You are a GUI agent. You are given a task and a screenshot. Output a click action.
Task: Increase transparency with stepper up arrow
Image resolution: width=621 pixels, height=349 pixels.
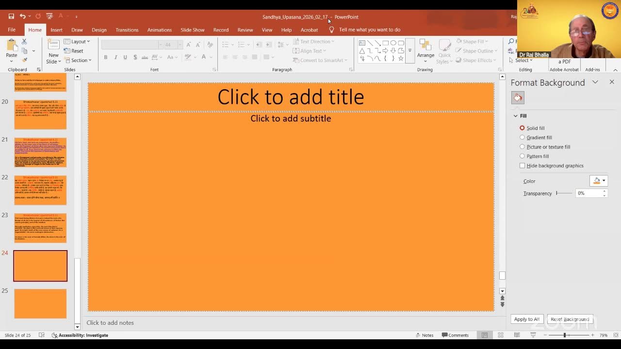point(604,191)
